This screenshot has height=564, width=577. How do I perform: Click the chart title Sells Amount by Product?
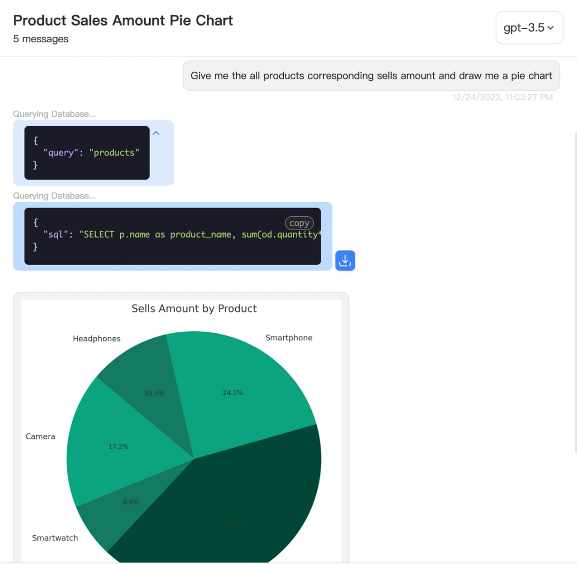point(194,309)
